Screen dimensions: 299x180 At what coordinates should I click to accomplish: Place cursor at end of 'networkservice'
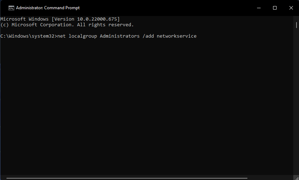tap(197, 36)
